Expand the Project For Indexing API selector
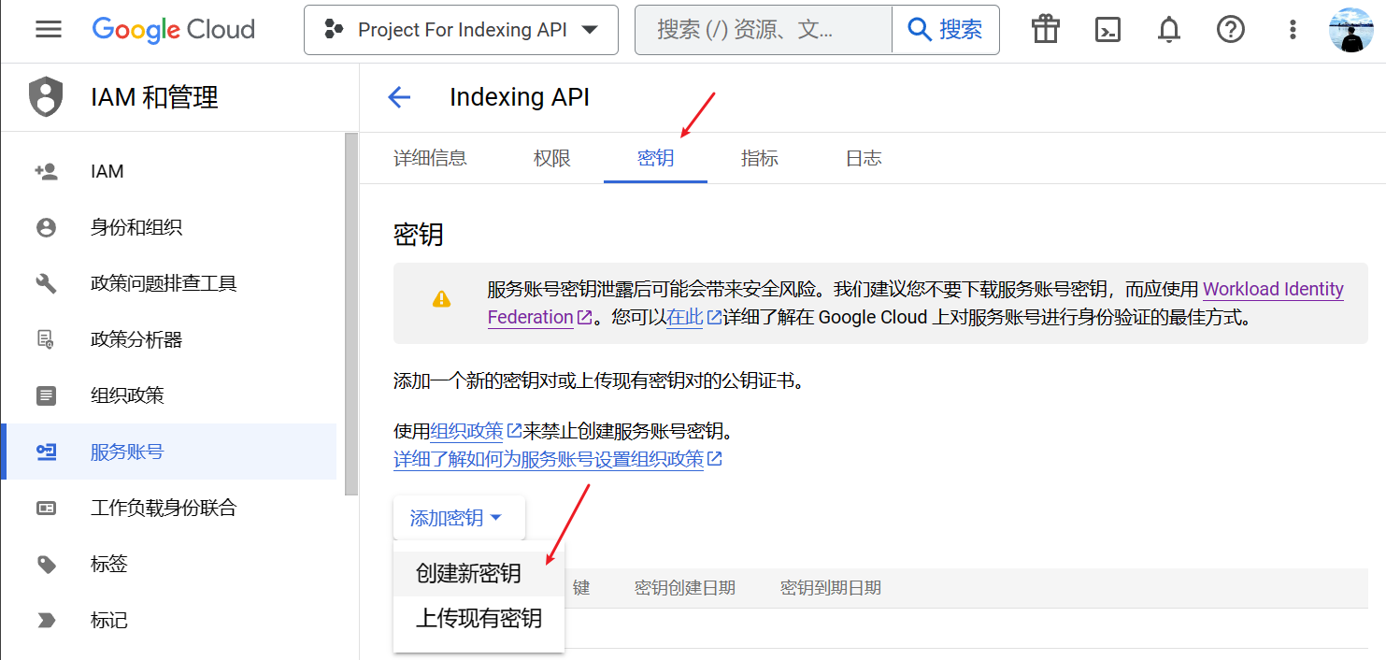This screenshot has width=1386, height=660. pyautogui.click(x=461, y=30)
